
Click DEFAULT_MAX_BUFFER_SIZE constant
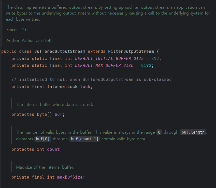(104, 66)
